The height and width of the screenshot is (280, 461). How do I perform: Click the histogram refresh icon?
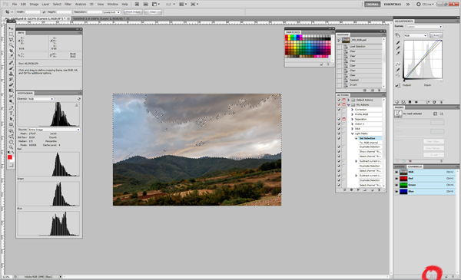[x=79, y=99]
